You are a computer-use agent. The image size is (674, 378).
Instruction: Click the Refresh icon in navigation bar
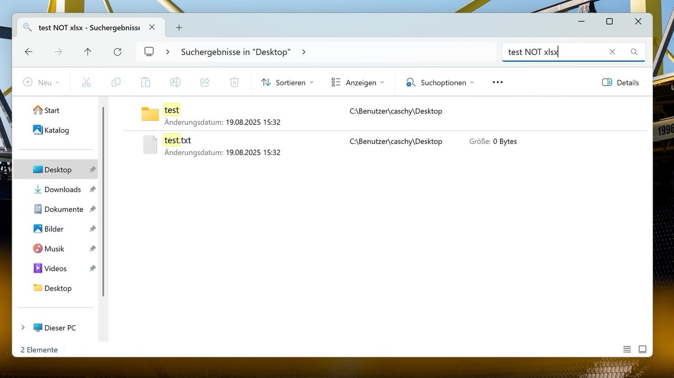(117, 52)
